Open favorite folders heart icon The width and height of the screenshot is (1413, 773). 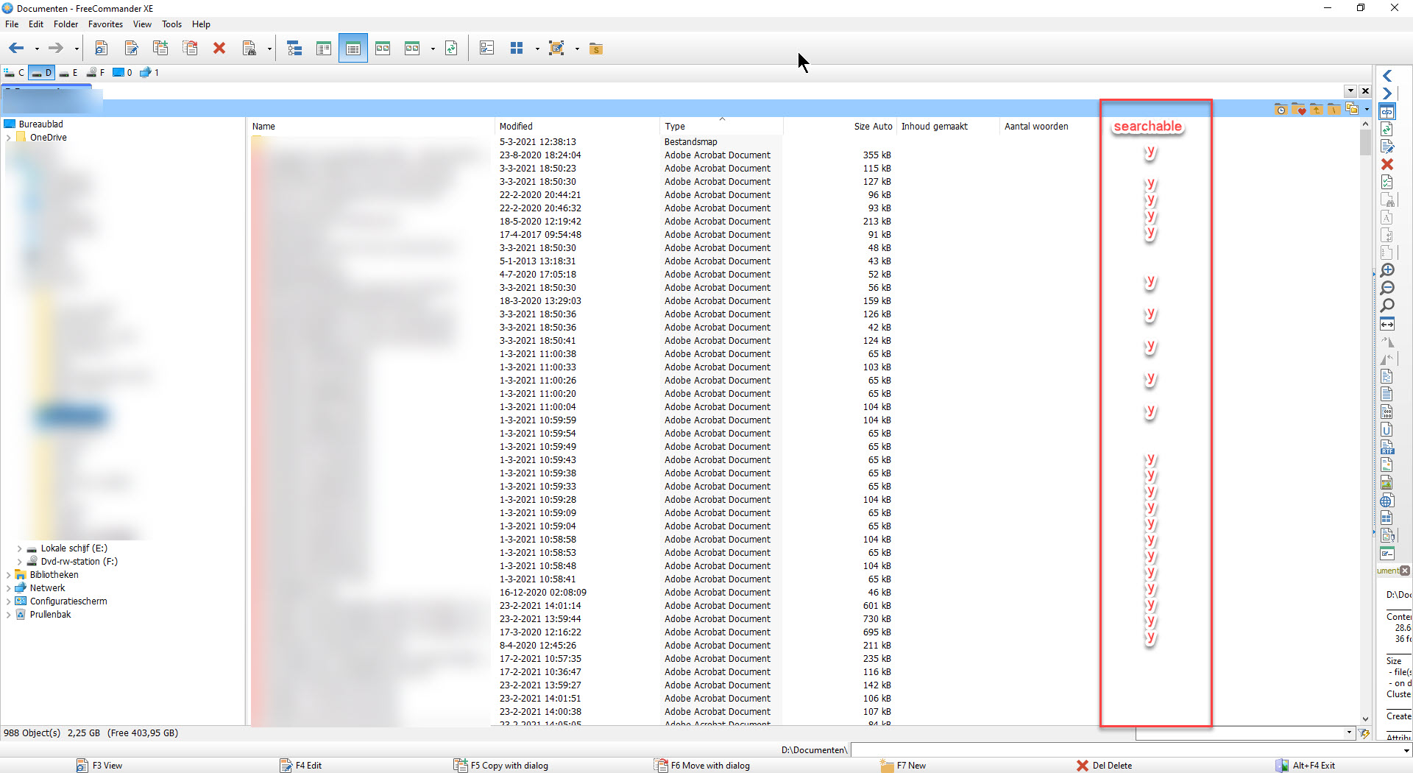(x=1298, y=110)
